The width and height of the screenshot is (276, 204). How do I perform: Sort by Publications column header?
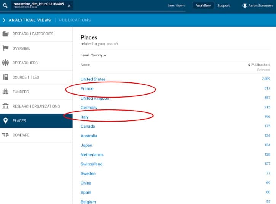[x=259, y=65]
